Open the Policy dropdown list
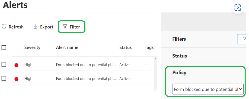This screenshot has height=99, width=249. click(x=208, y=89)
